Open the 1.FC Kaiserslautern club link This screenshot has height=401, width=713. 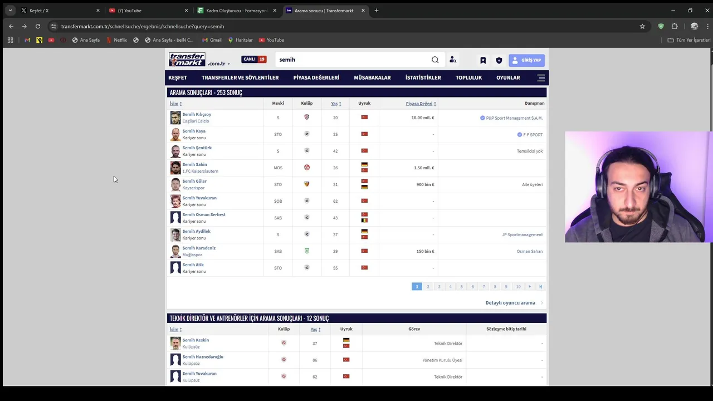(201, 172)
